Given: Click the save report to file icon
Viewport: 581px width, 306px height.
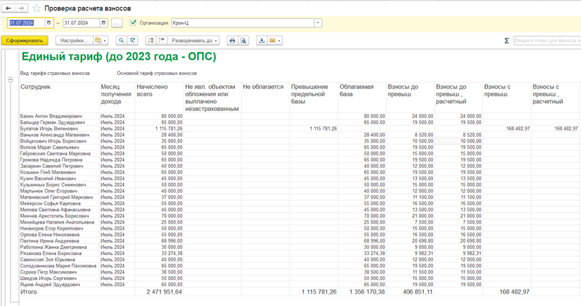Looking at the screenshot, I should (262, 41).
